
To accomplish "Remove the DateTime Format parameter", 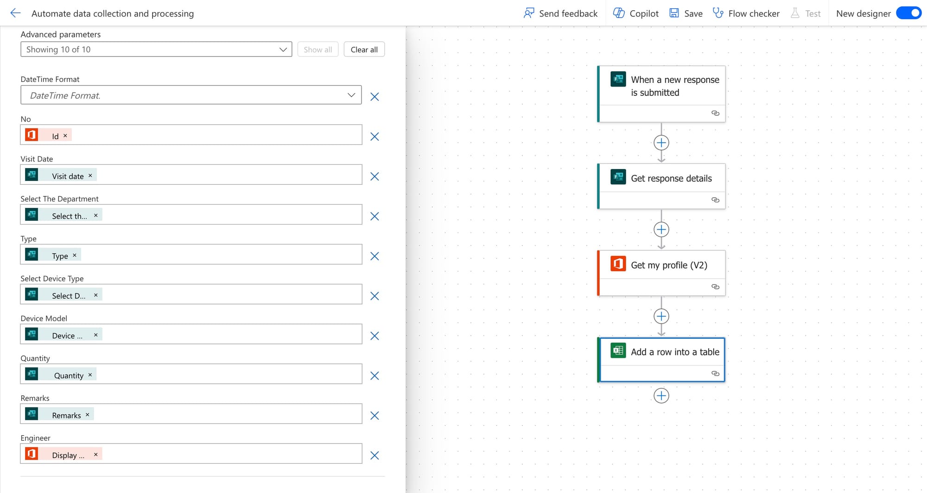I will click(375, 97).
